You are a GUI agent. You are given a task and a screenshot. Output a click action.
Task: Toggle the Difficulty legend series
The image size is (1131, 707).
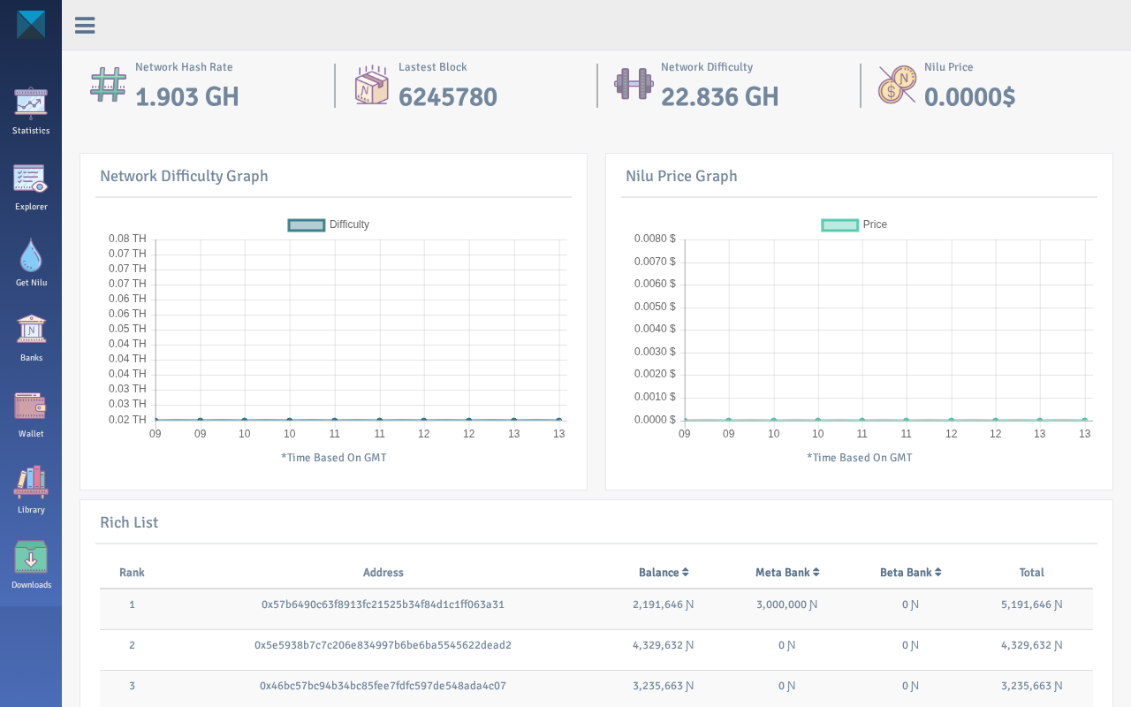coord(329,224)
